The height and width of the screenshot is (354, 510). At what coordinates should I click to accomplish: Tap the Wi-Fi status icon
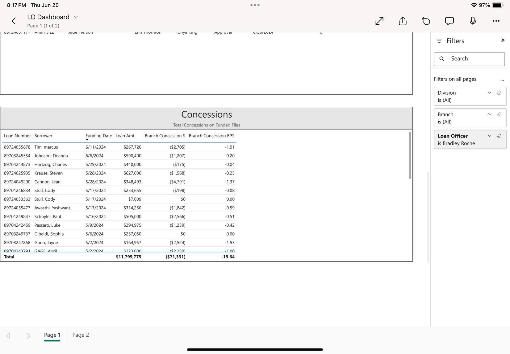tap(474, 5)
